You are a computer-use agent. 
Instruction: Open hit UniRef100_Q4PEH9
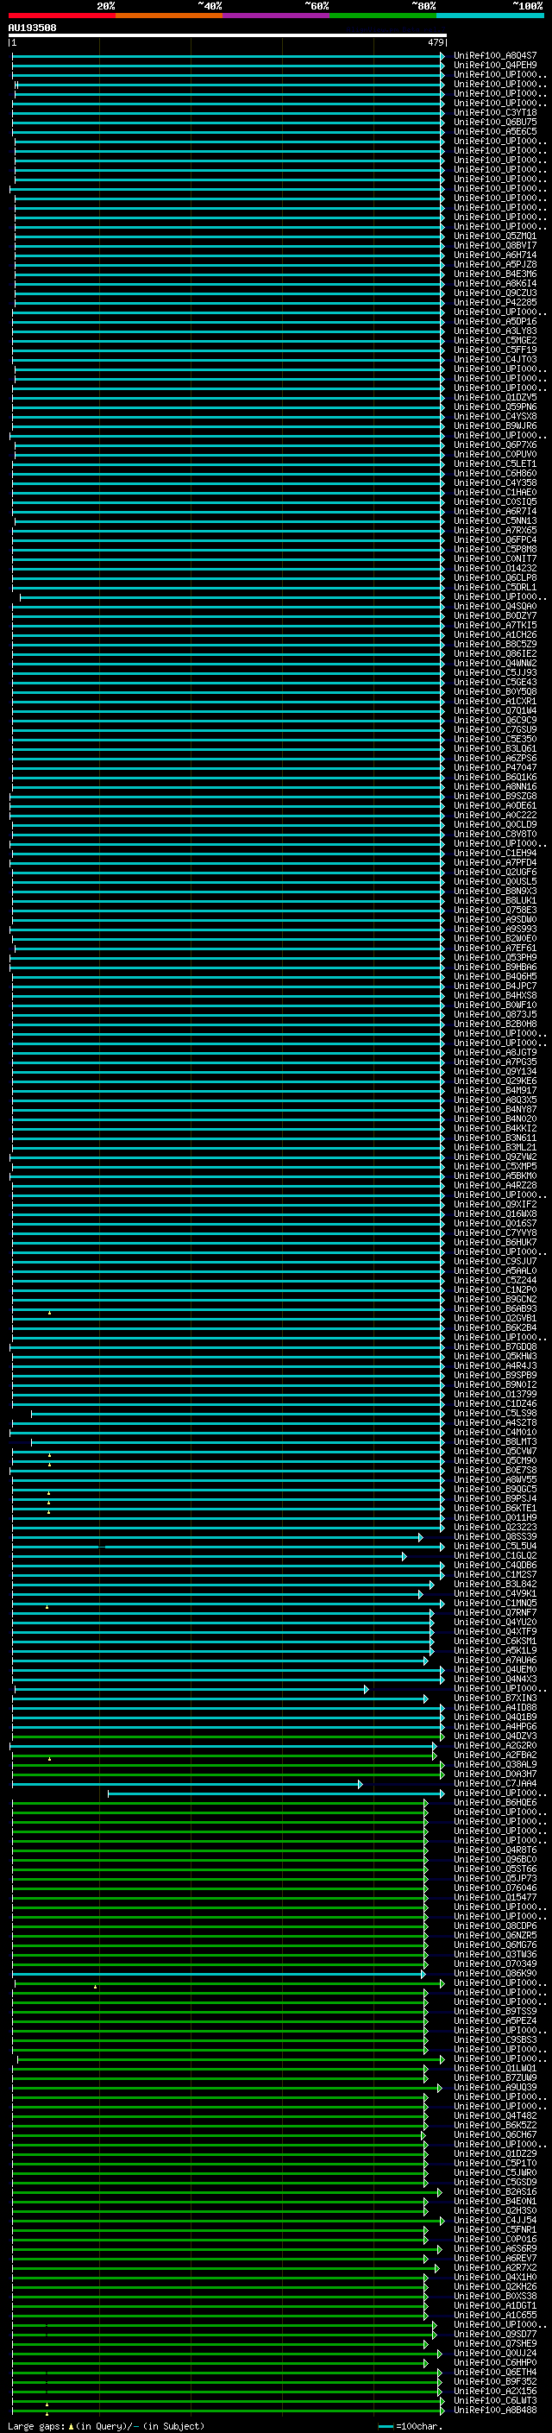click(495, 66)
